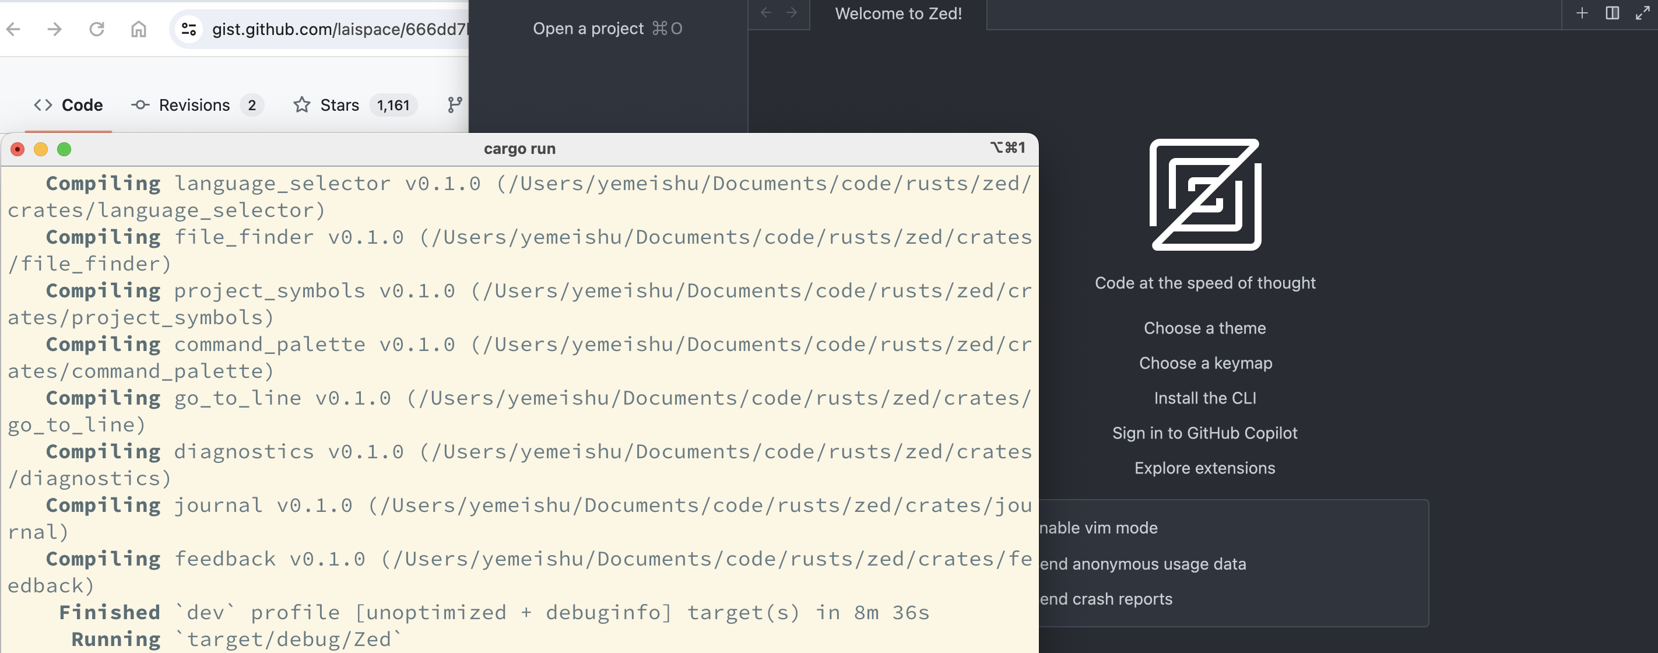Open the Stars tab on gist

click(x=355, y=105)
